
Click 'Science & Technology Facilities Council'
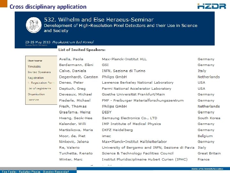pyautogui.click(x=138, y=153)
